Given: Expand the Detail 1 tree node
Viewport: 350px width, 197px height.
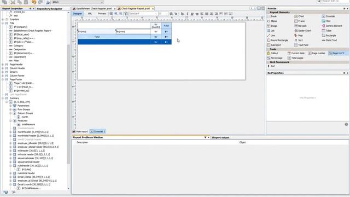Looking at the screenshot, I should pyautogui.click(x=3, y=72).
